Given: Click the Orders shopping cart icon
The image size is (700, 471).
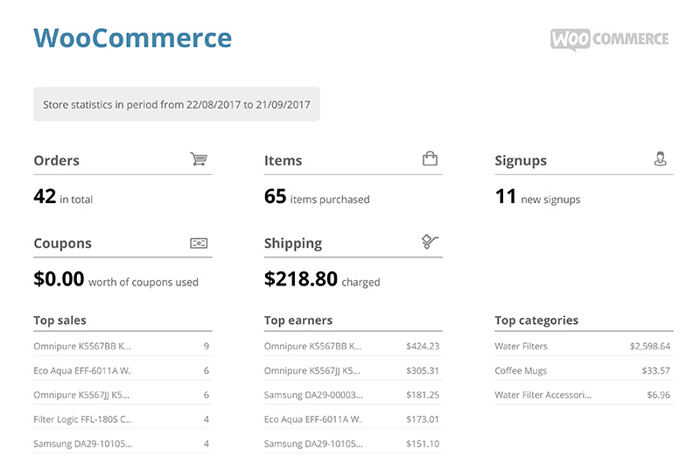Looking at the screenshot, I should [199, 158].
